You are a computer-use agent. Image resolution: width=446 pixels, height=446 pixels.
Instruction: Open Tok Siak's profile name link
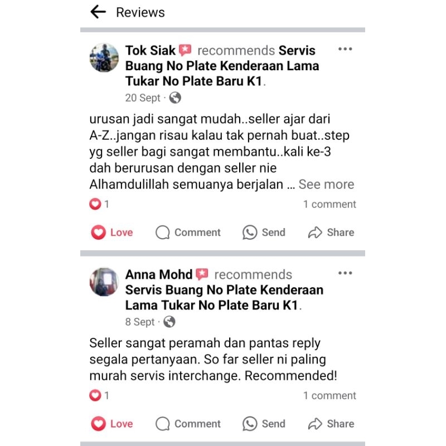tap(150, 51)
